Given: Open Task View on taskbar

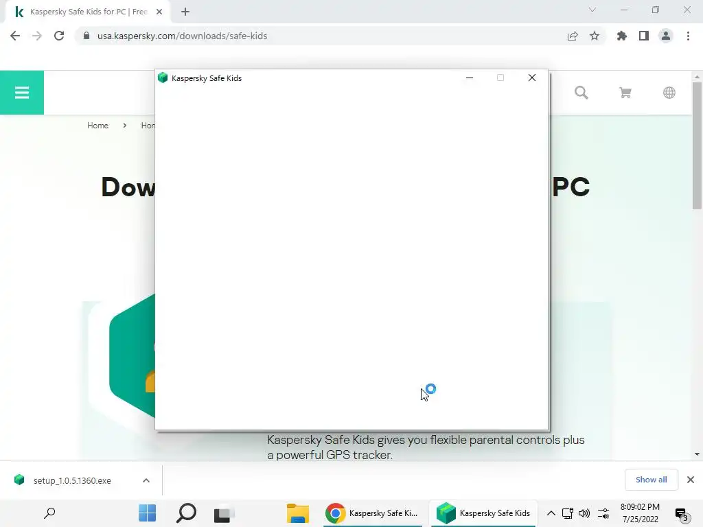Looking at the screenshot, I should coord(224,513).
